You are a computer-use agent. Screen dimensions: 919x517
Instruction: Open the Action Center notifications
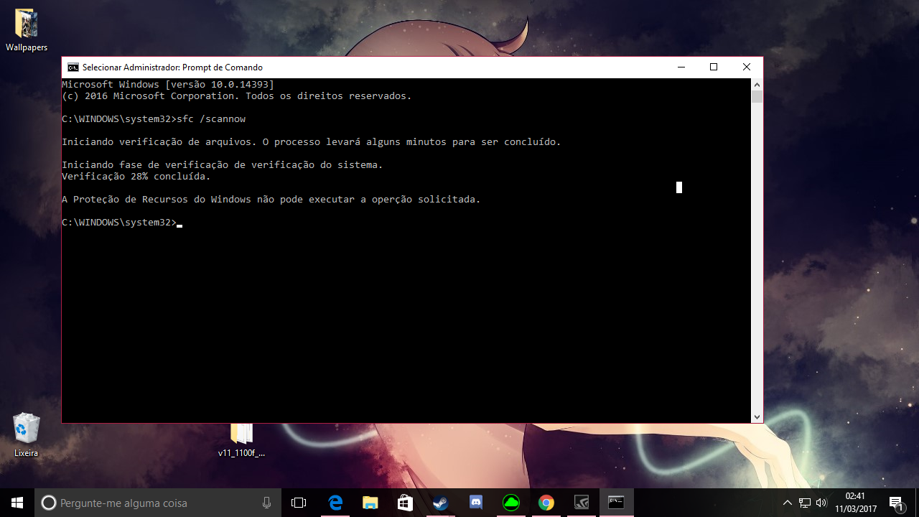click(x=897, y=503)
